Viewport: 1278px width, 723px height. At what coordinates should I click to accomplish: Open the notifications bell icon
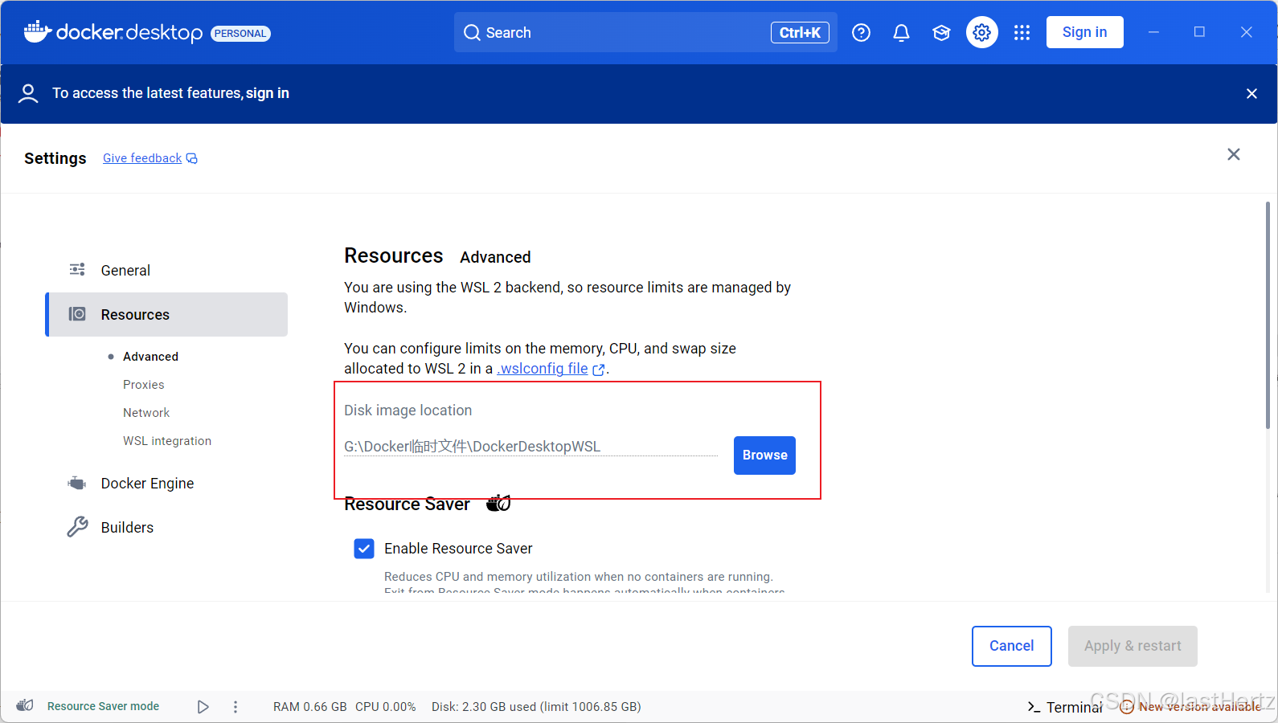click(x=901, y=33)
